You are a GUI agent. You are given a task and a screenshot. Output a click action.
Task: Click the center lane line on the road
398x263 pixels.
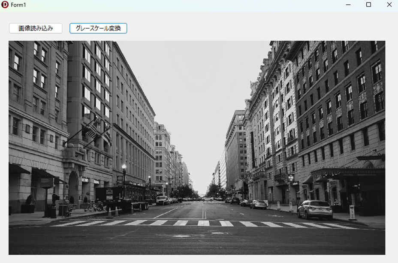203,212
